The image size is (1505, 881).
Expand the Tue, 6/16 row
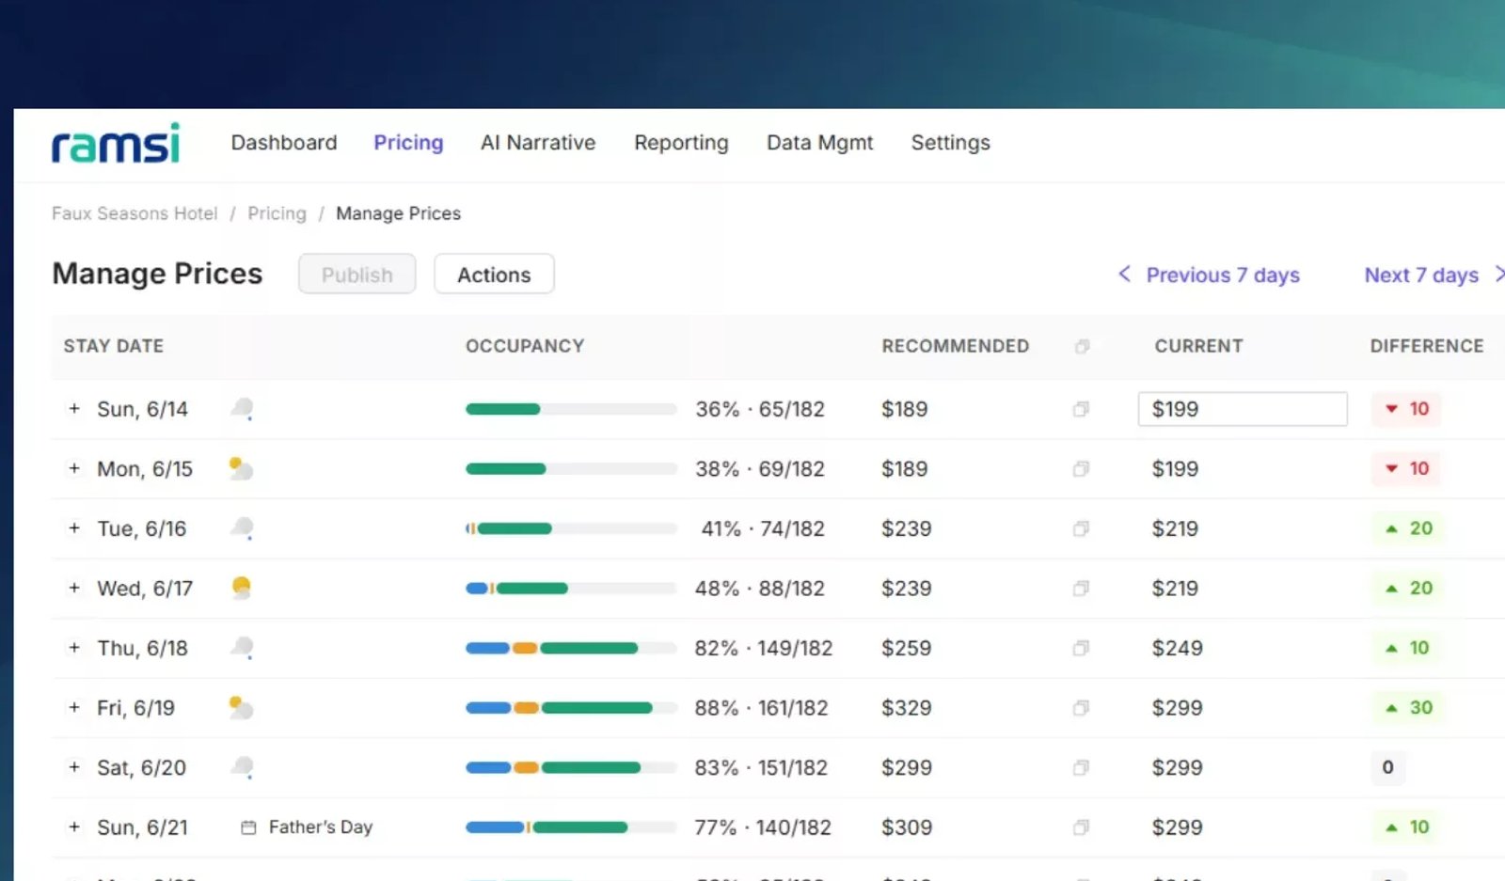[74, 528]
